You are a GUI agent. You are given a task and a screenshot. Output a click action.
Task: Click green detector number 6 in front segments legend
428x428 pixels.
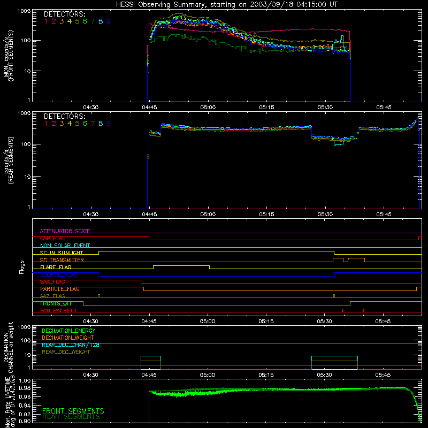[85, 21]
